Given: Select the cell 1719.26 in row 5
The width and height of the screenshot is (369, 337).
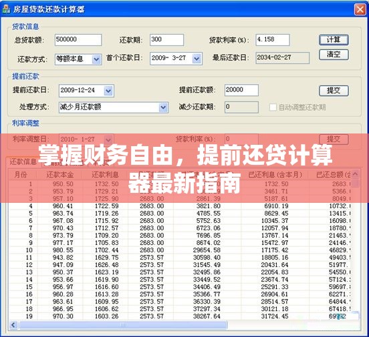Looking at the screenshot, I should click(x=106, y=214).
